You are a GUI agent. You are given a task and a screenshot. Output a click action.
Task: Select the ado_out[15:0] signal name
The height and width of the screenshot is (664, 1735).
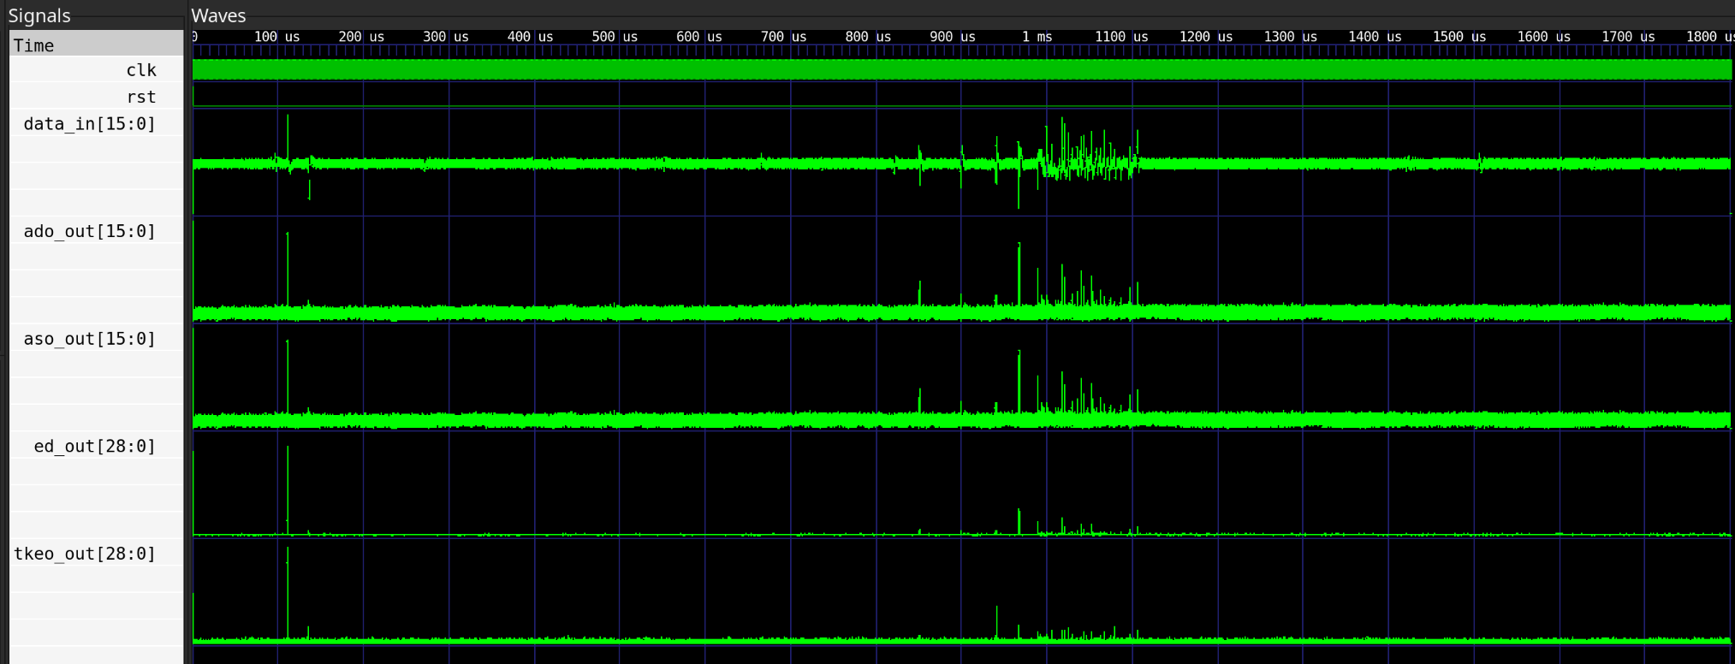click(90, 231)
